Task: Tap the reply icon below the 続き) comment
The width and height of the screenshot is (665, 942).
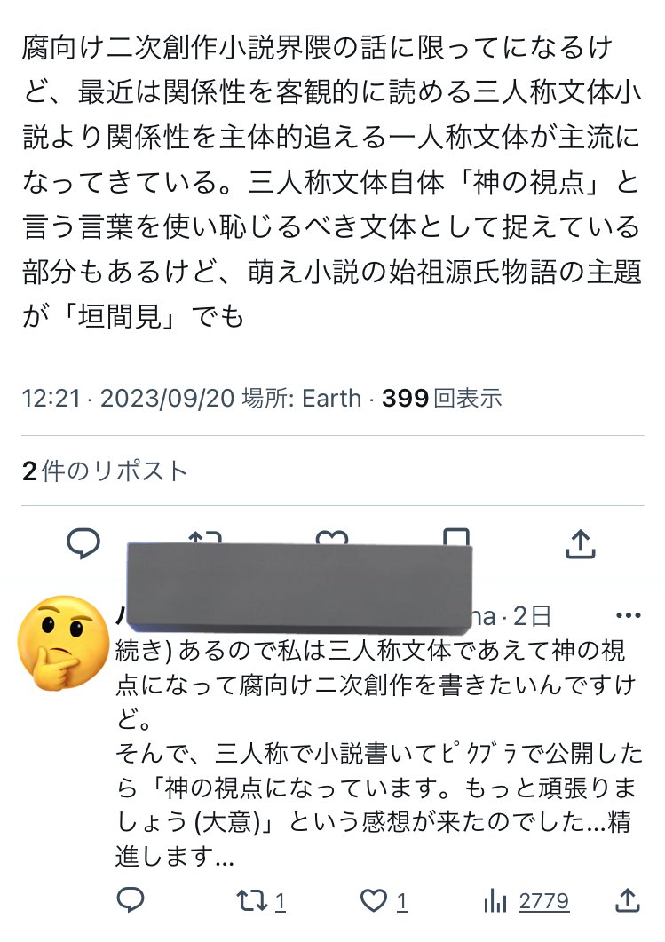Action: [131, 901]
